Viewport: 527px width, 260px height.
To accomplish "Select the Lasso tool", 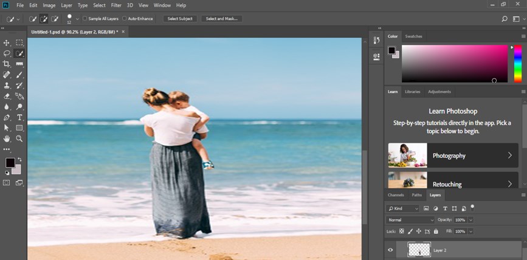I will (7, 53).
